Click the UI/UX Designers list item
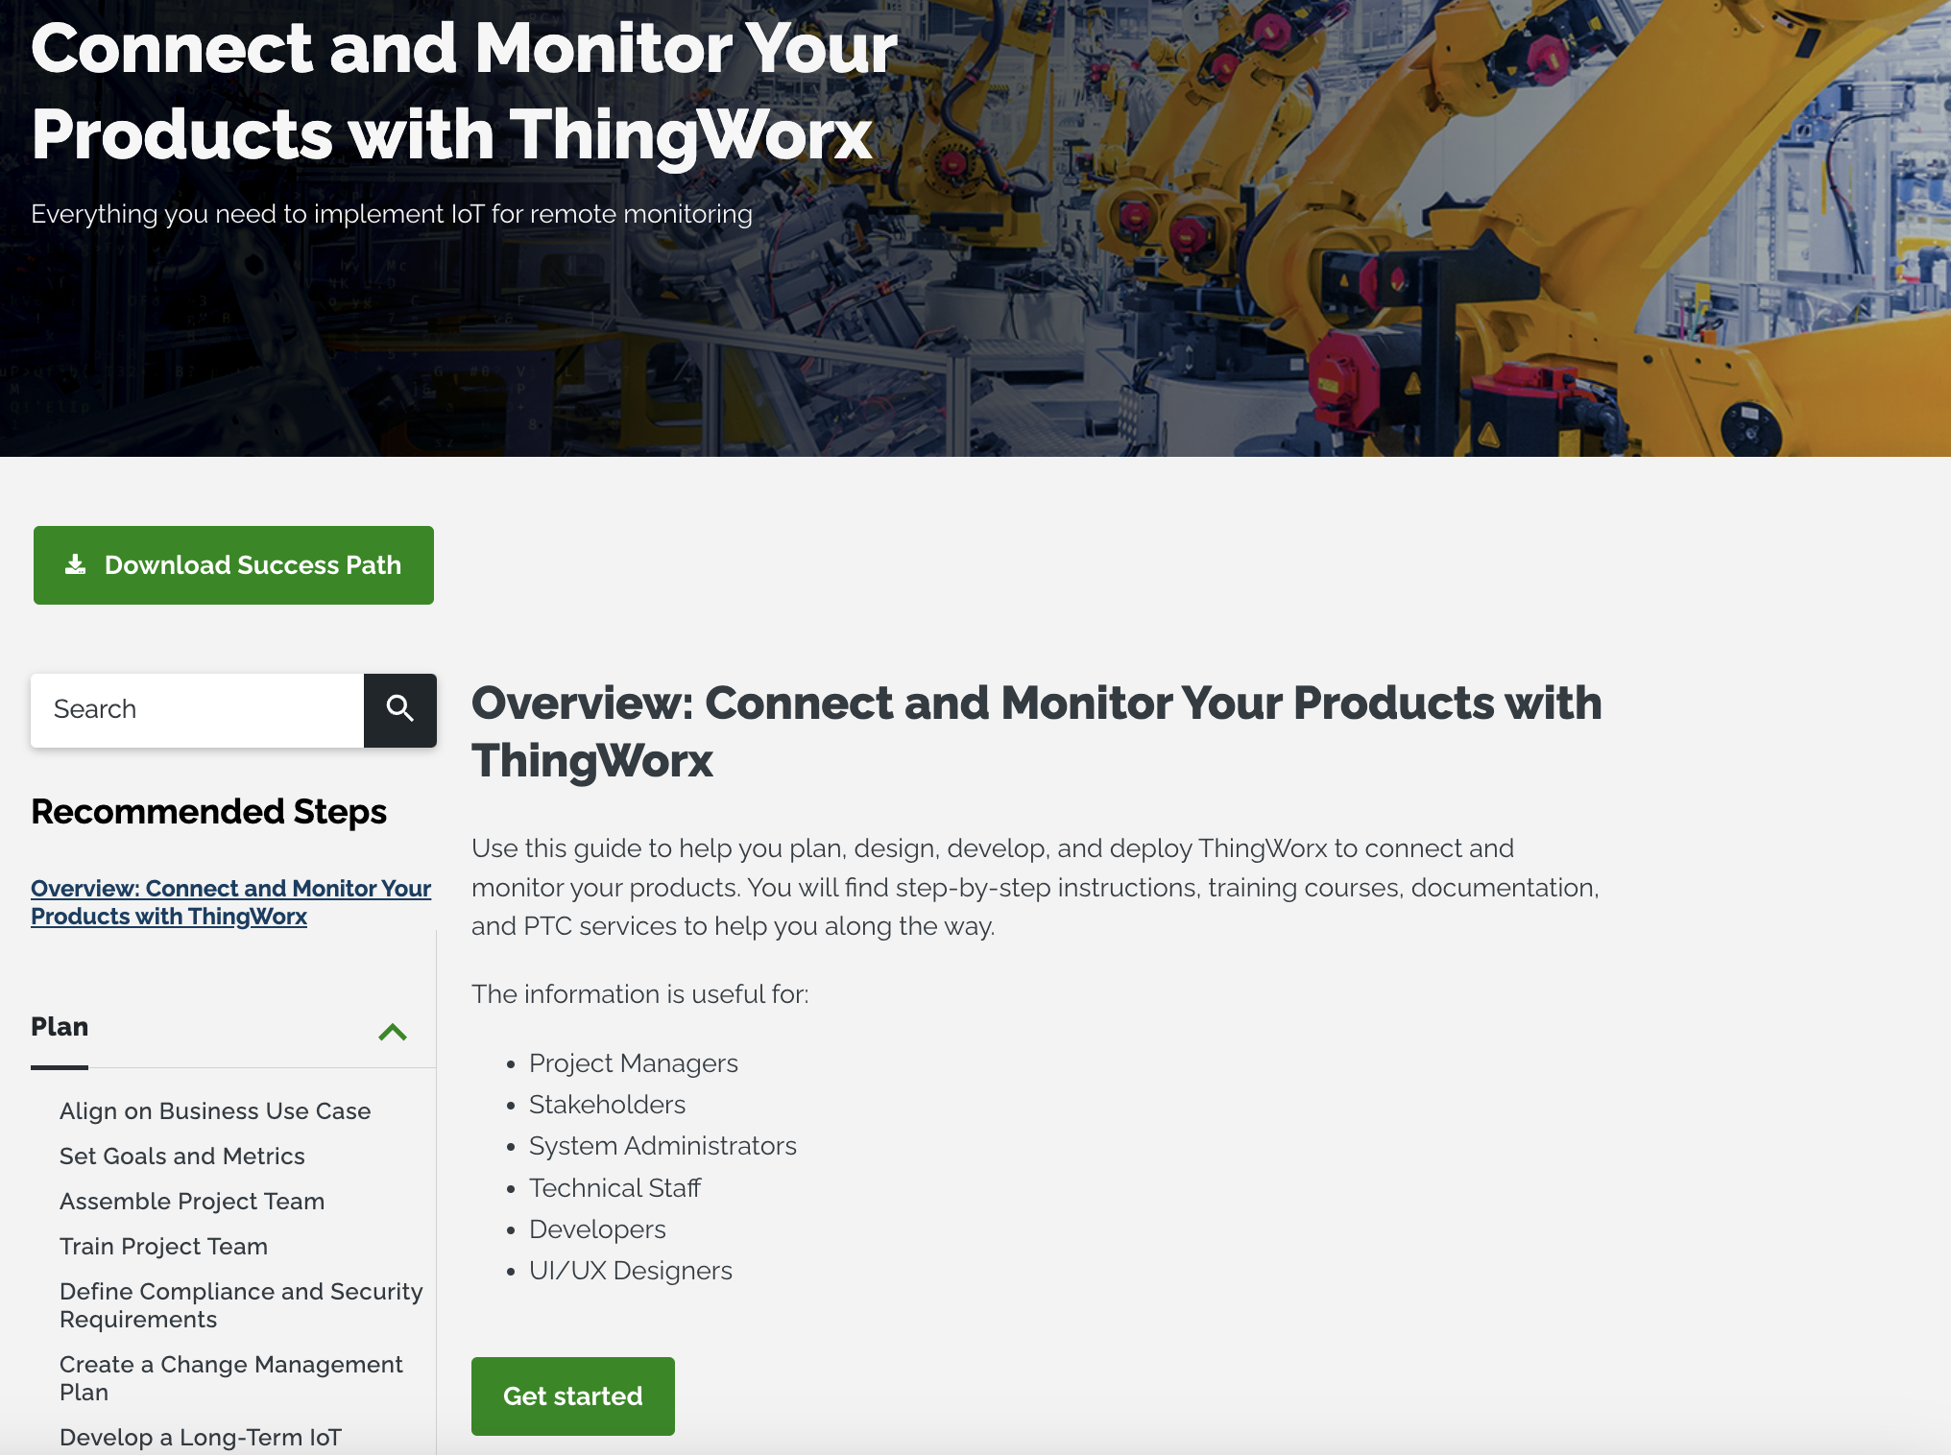This screenshot has width=1951, height=1455. (631, 1271)
